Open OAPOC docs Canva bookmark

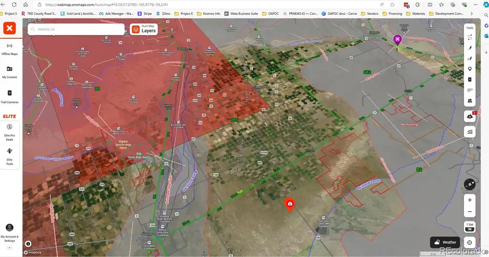(339, 14)
